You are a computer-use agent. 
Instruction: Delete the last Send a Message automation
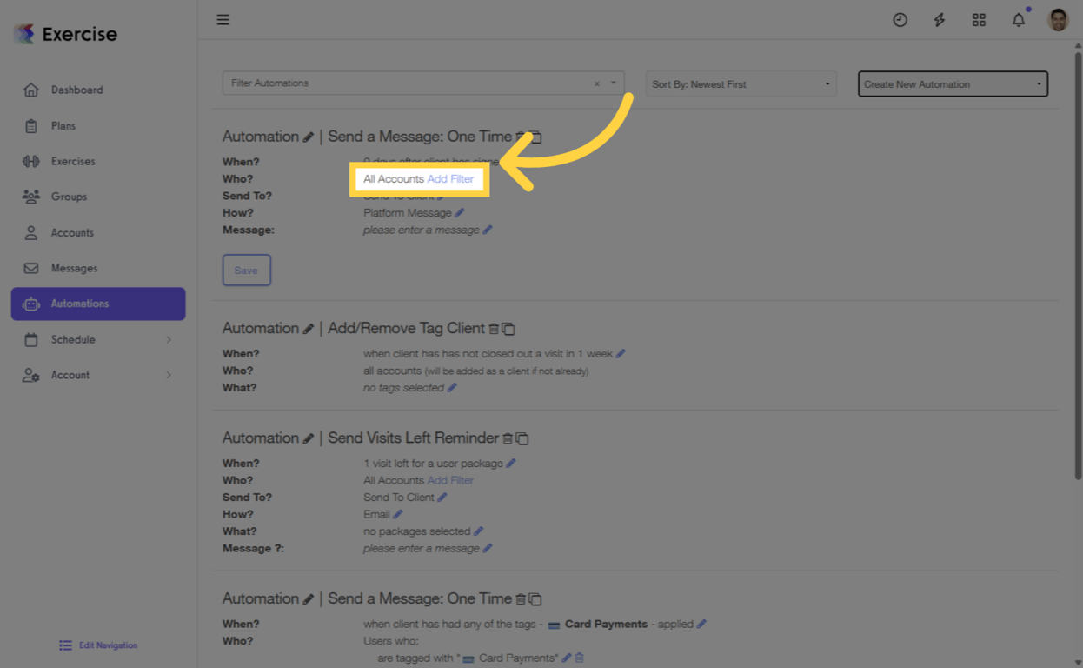[x=521, y=599]
